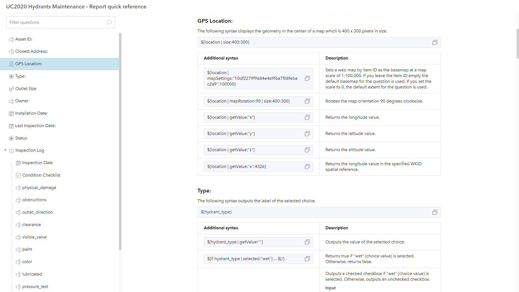Click the main content page scrollbar

click(518, 44)
